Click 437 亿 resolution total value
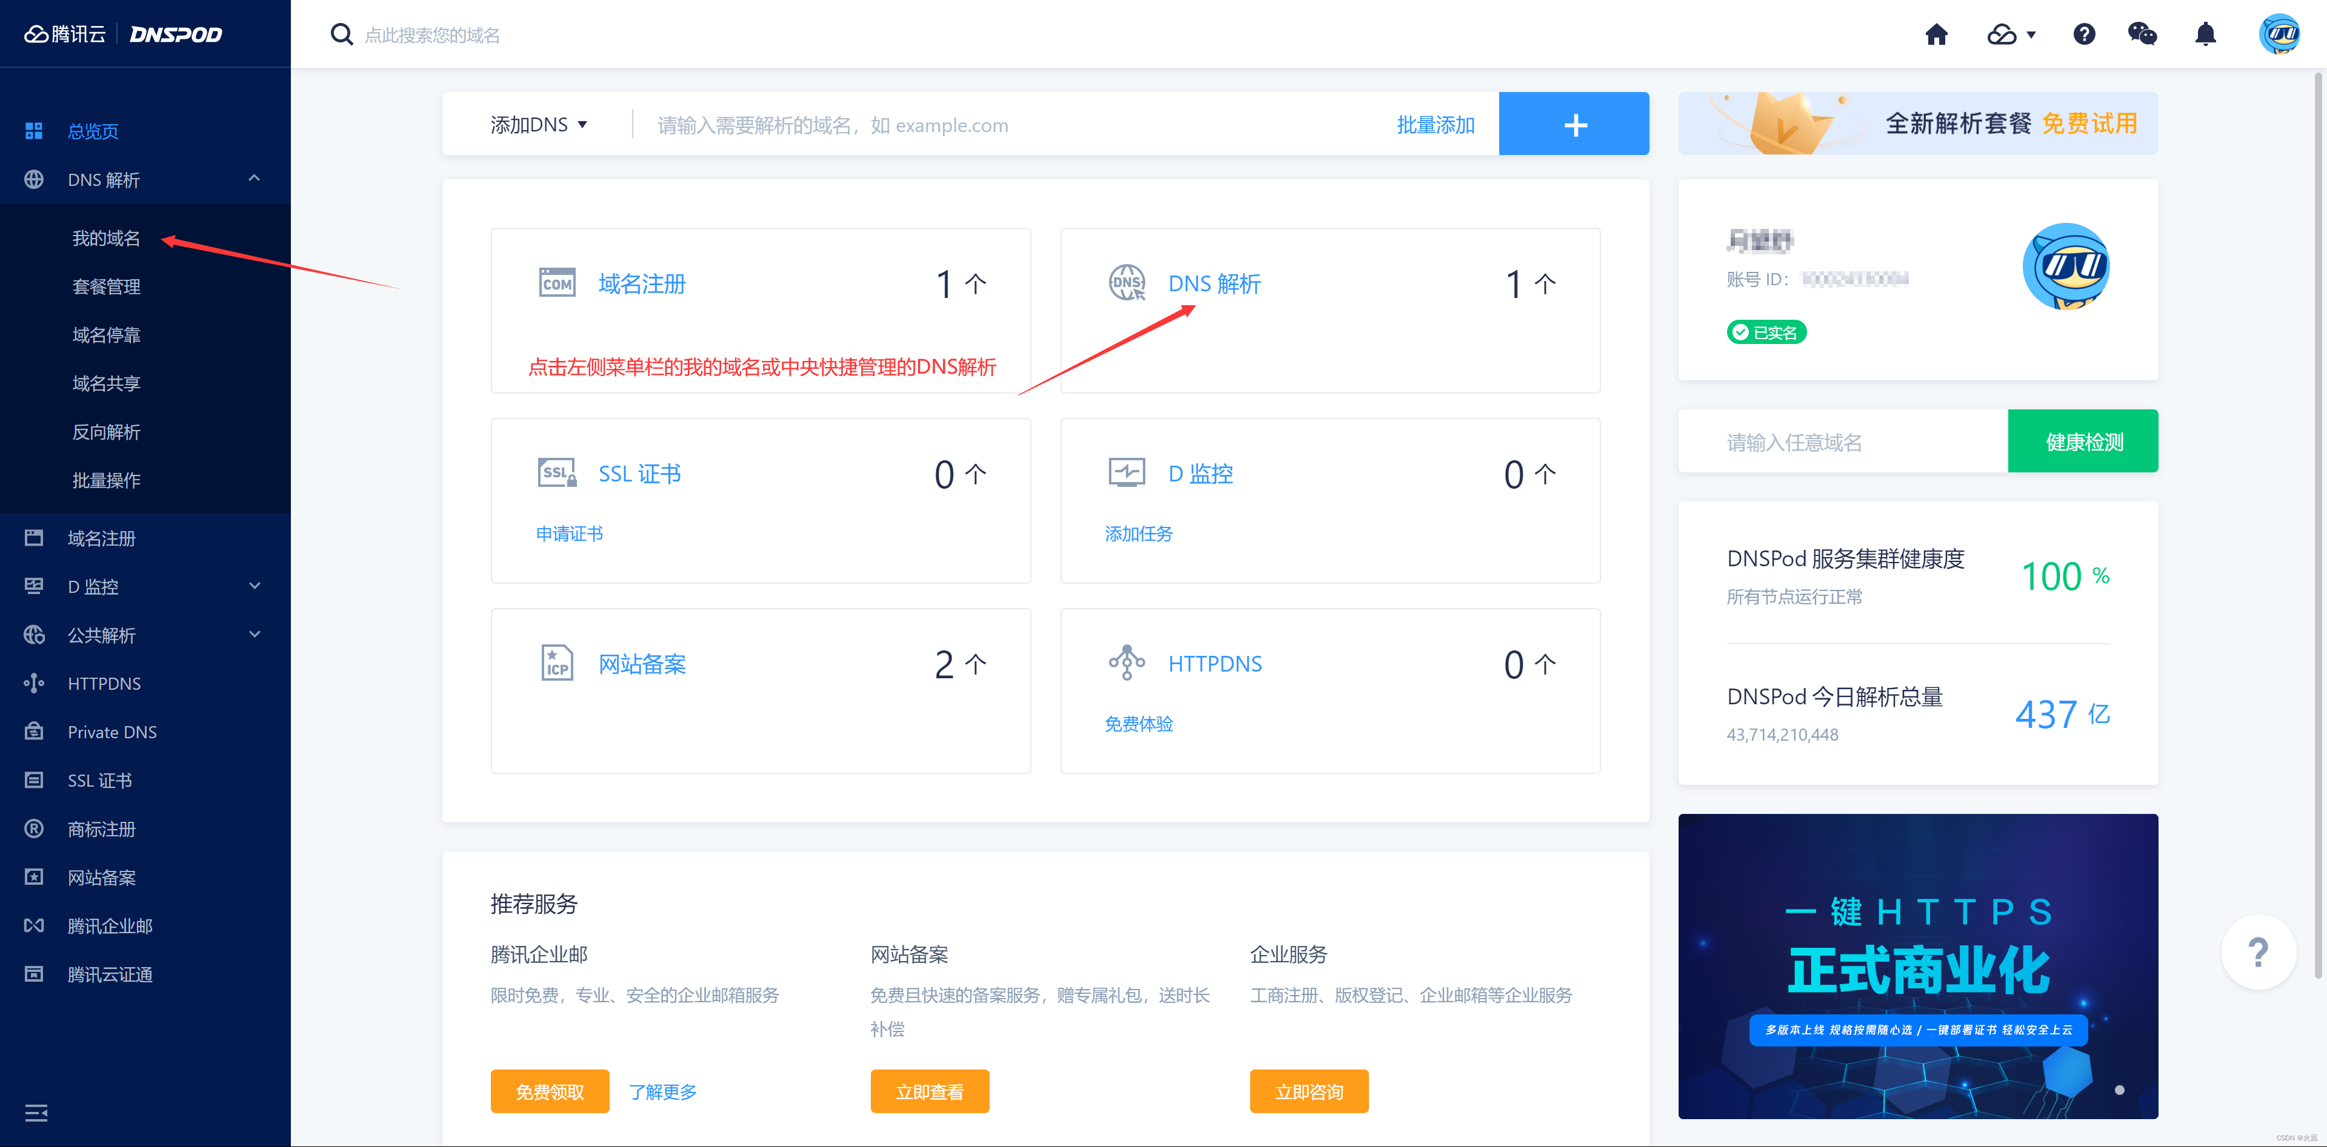2327x1147 pixels. 2062,714
